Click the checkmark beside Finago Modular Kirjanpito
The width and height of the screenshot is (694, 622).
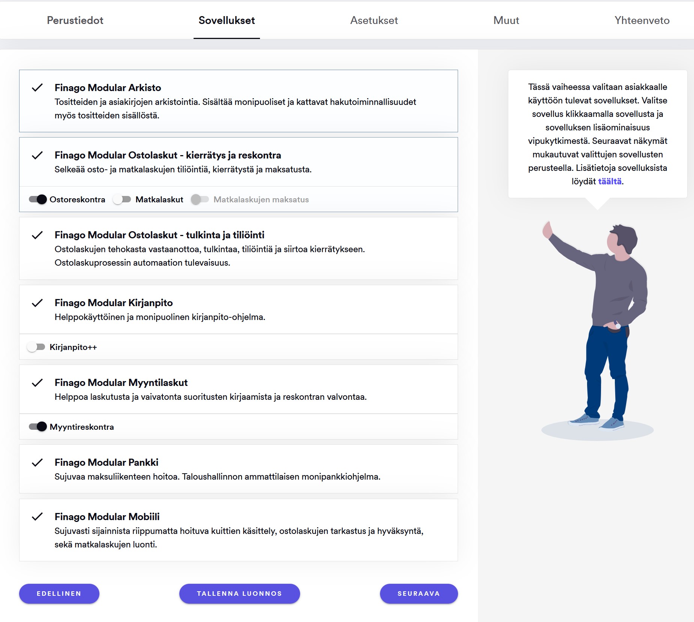37,303
